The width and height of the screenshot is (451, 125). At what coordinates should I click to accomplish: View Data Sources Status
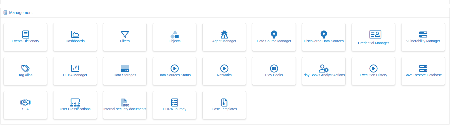(x=175, y=71)
